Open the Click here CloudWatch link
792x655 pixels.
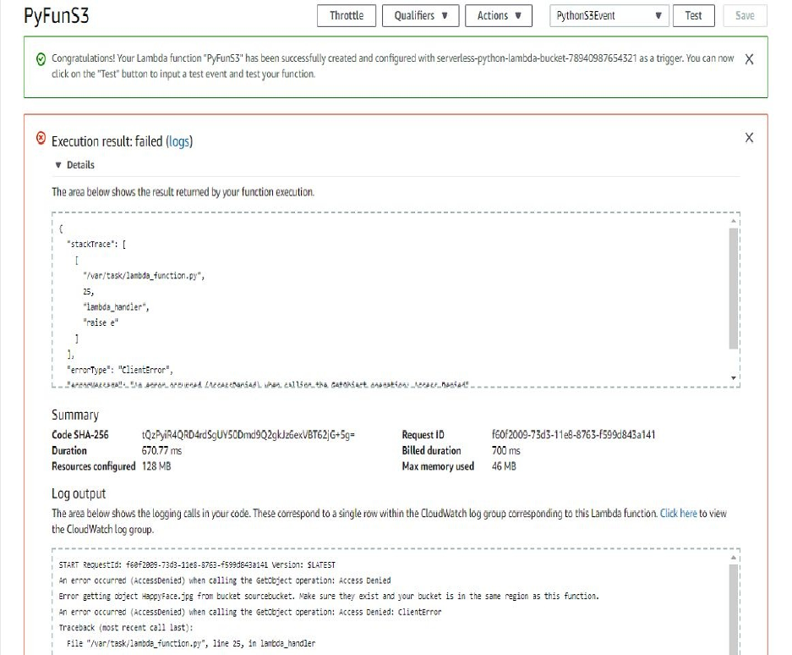click(x=679, y=514)
